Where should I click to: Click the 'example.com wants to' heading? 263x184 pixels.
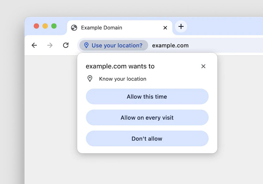(120, 66)
